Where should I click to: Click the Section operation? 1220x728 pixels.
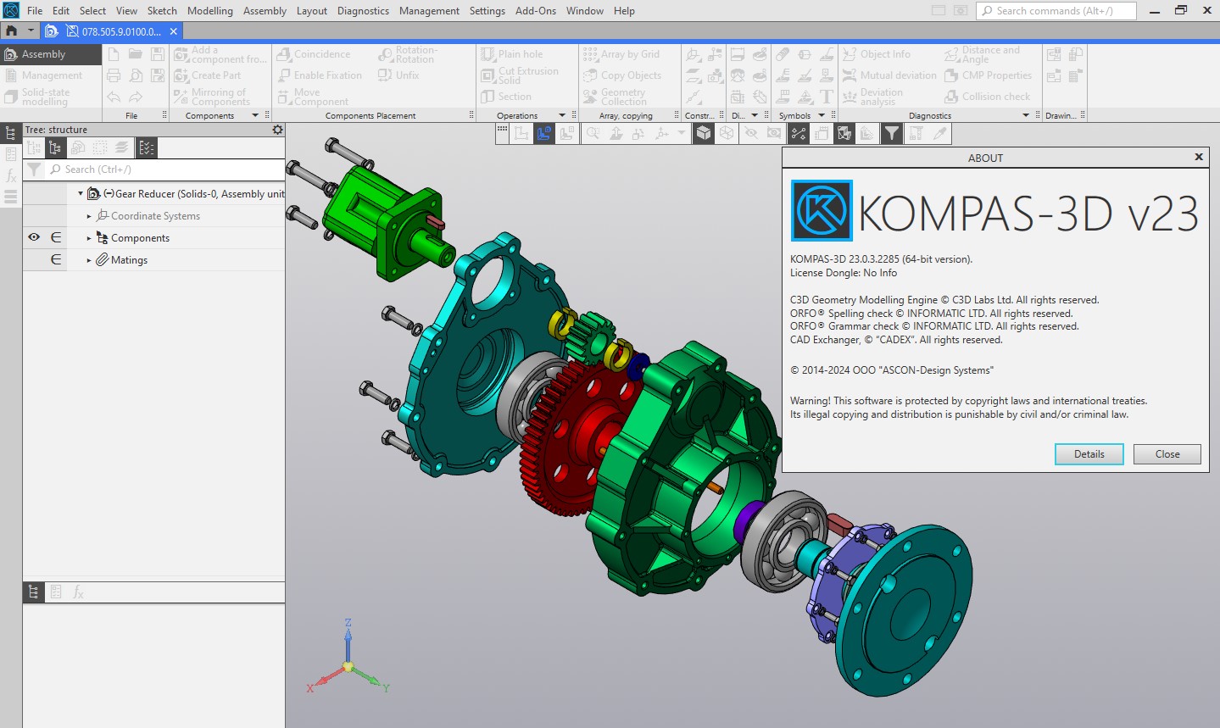506,97
